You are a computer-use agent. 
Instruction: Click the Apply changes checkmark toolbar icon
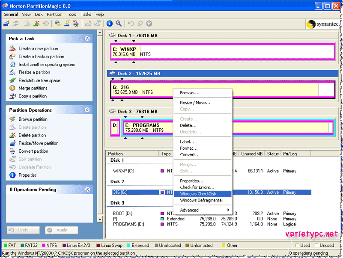click(149, 24)
